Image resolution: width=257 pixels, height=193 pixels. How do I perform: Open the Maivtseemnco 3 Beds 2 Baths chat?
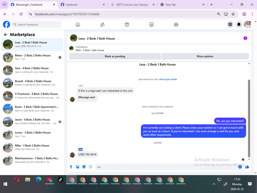[x=32, y=160]
